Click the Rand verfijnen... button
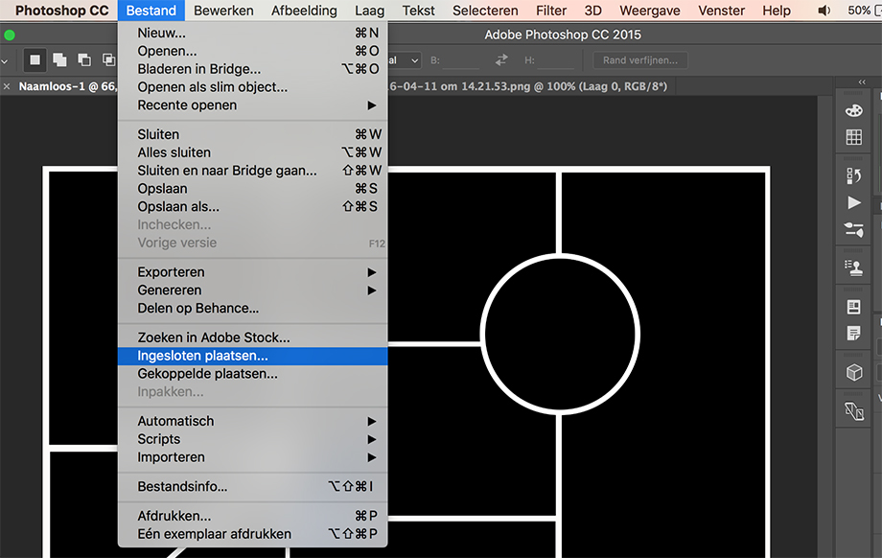882x558 pixels. tap(640, 60)
